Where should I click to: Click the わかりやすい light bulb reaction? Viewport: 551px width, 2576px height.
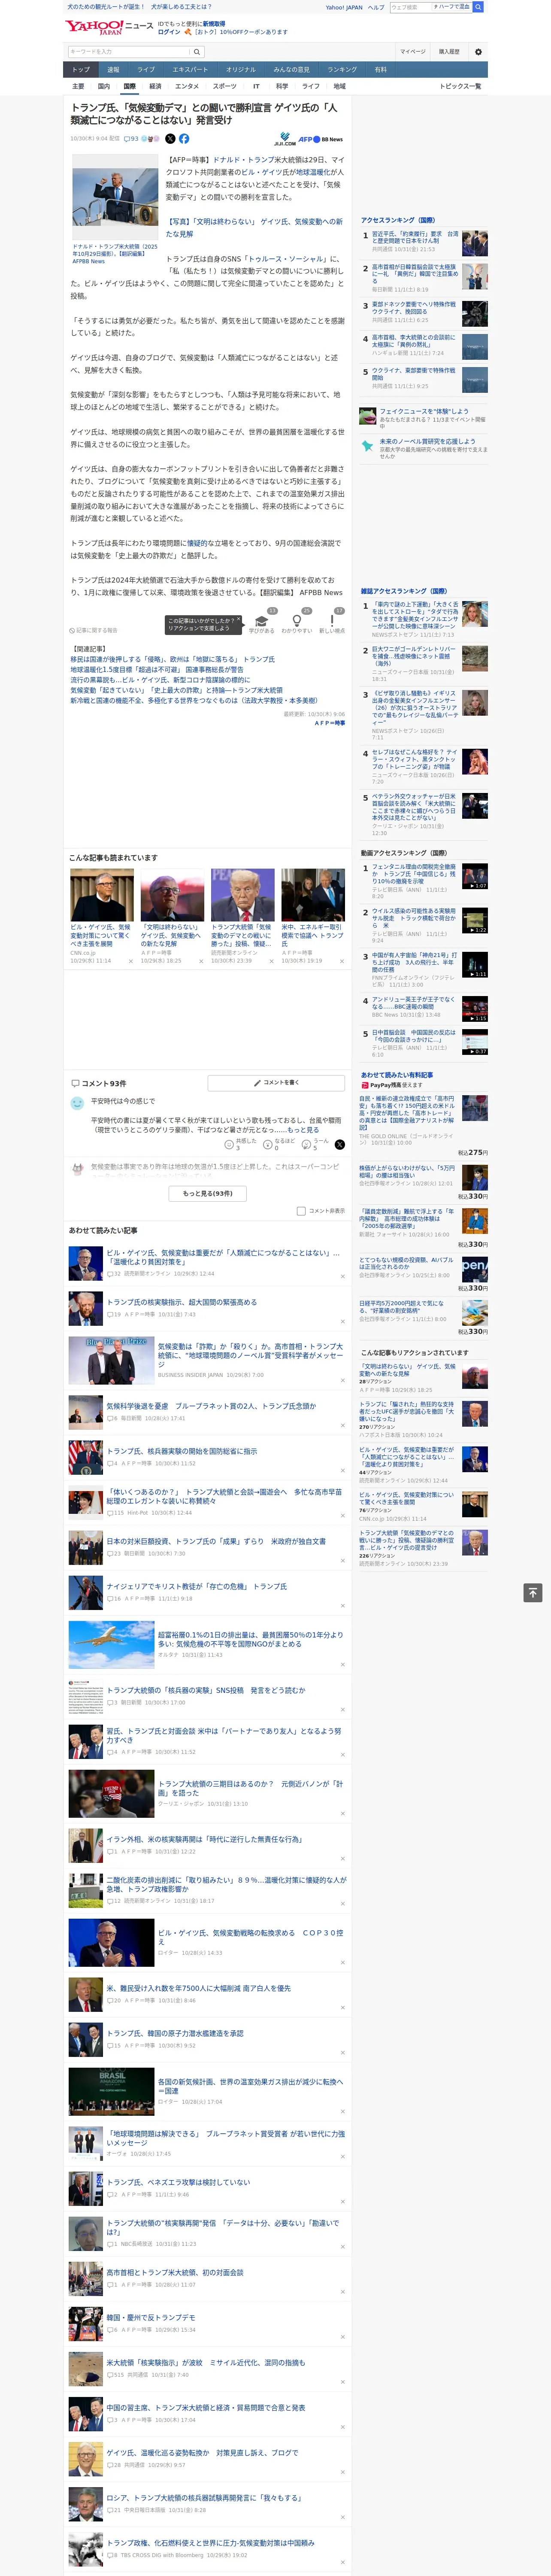click(x=296, y=621)
